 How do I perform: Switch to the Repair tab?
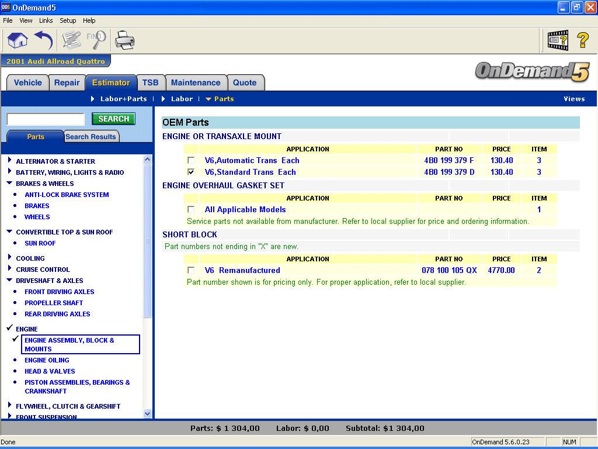(67, 82)
